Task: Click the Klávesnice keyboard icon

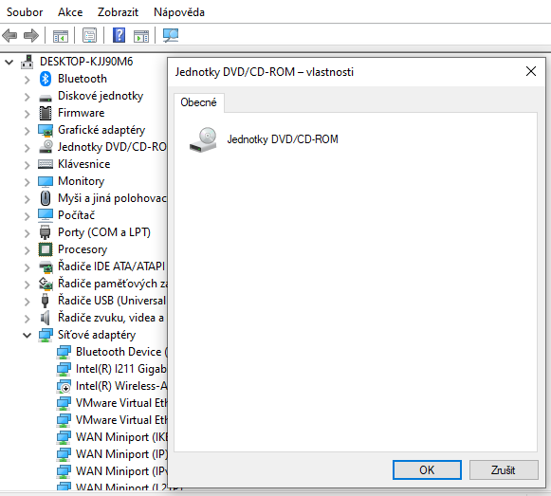Action: 46,164
